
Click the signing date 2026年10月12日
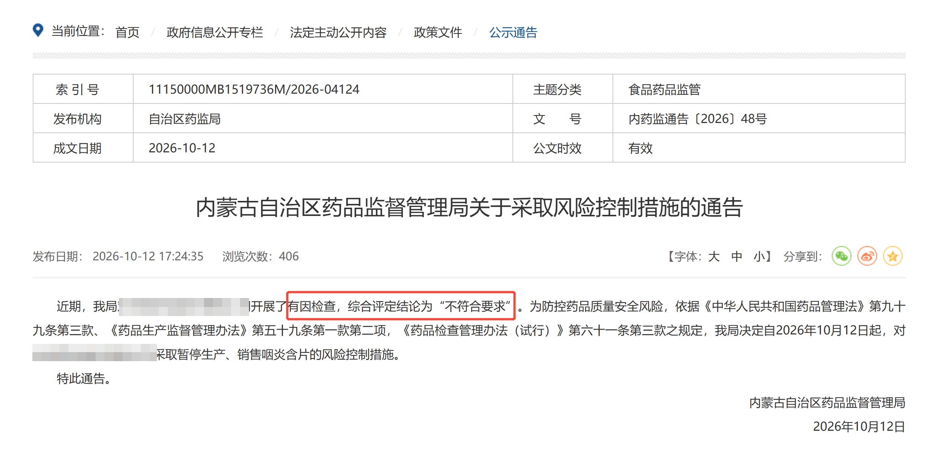click(x=859, y=427)
